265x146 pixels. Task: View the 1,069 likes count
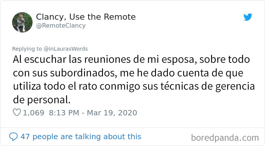click(33, 113)
